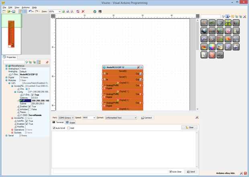Screen dimensions: 249x177
Task: Expand the Serial 2 Items node
Action: 6,136
